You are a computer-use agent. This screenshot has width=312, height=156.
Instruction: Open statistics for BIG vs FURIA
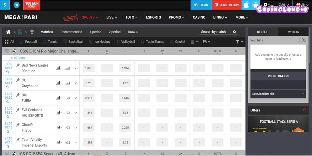(59, 98)
